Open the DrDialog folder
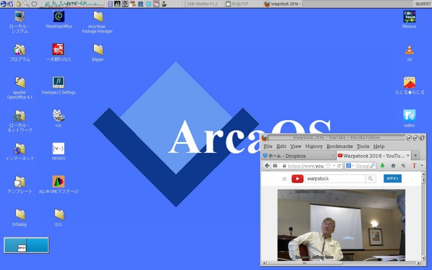The image size is (432, 270). click(x=19, y=218)
